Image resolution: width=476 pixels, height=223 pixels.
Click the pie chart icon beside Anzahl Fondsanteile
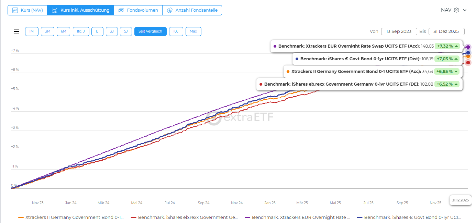[x=169, y=10]
